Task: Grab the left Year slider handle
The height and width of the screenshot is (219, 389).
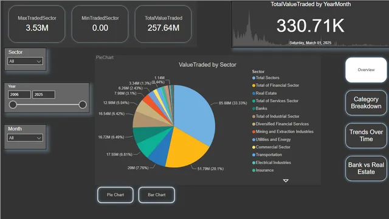Action: [x=13, y=105]
